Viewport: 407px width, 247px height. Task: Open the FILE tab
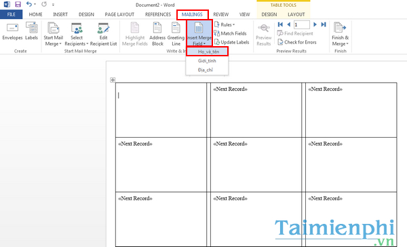(11, 14)
